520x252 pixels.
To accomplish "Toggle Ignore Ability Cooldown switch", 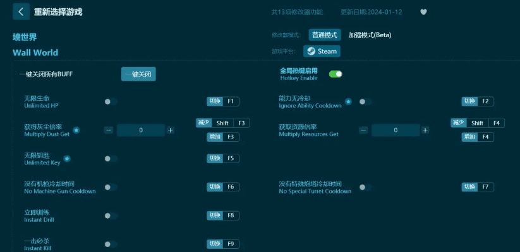I will coord(365,102).
